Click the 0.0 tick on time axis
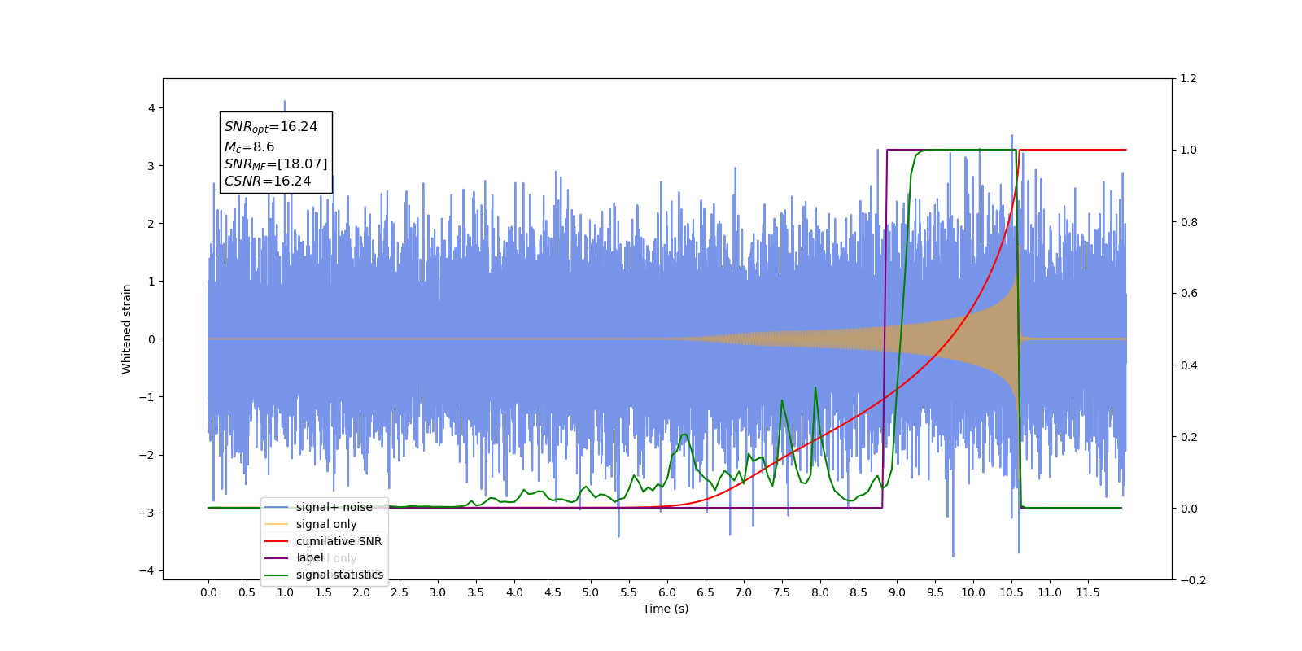The width and height of the screenshot is (1302, 651). [208, 592]
